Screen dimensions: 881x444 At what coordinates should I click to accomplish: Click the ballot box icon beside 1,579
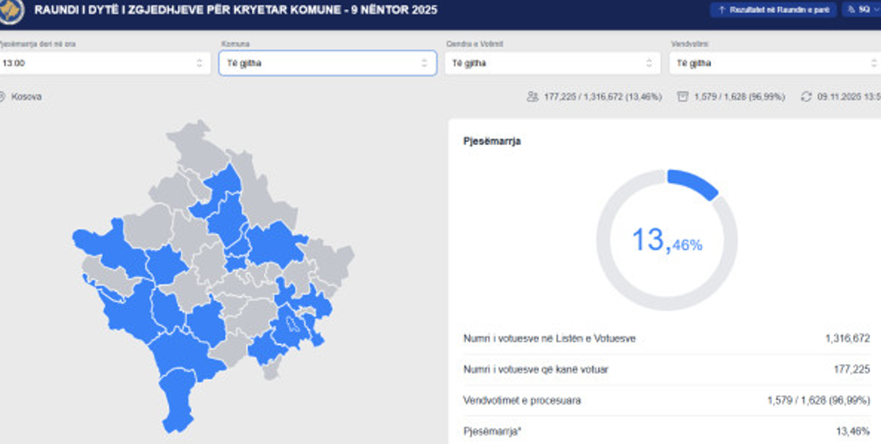(683, 97)
